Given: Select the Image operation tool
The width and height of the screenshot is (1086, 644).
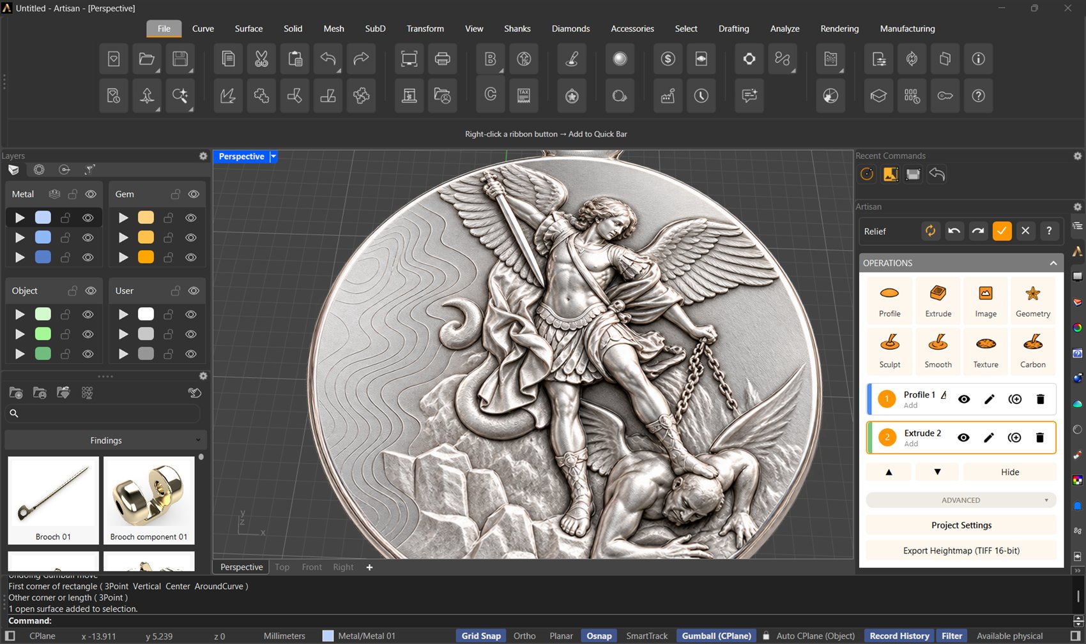Looking at the screenshot, I should pyautogui.click(x=986, y=301).
